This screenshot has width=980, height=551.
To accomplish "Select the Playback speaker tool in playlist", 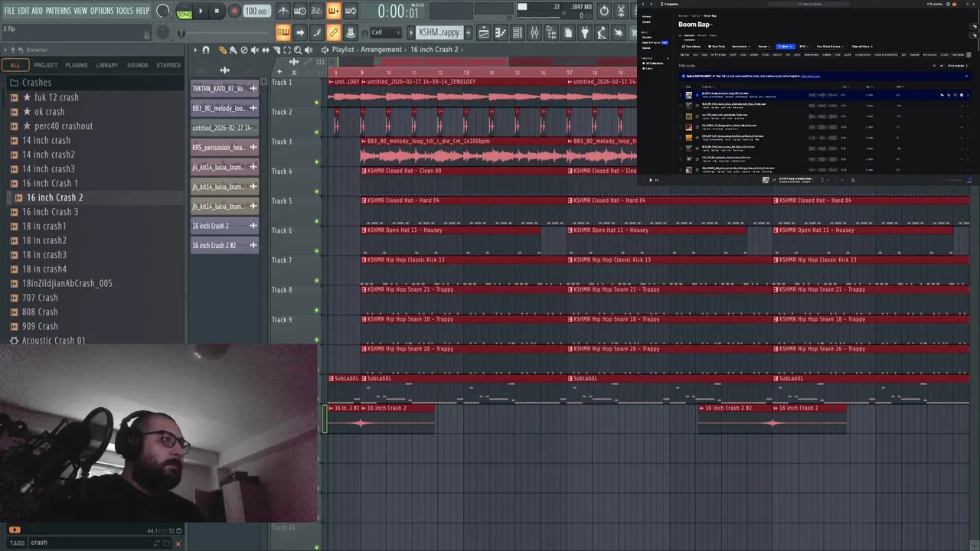I will pyautogui.click(x=309, y=50).
